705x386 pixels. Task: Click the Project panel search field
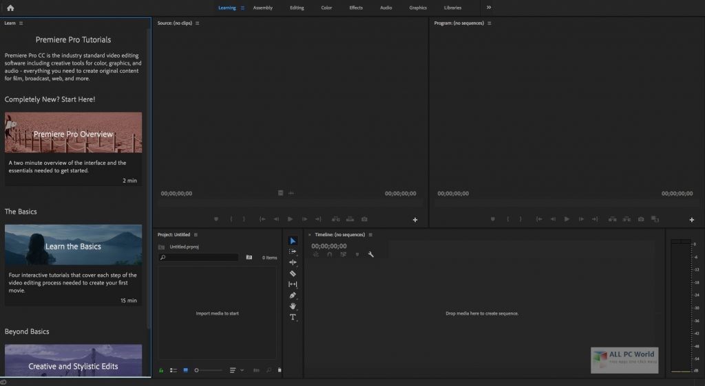[198, 258]
